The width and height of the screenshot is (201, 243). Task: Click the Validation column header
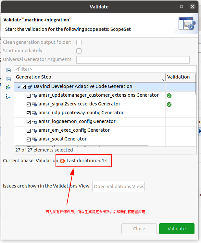[x=180, y=77]
